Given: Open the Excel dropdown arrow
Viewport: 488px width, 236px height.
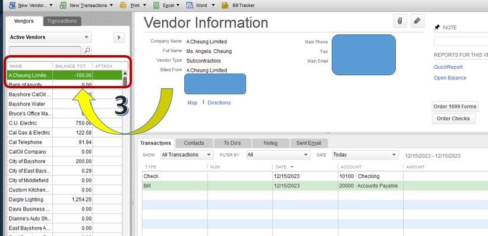Looking at the screenshot, I should pyautogui.click(x=178, y=5).
